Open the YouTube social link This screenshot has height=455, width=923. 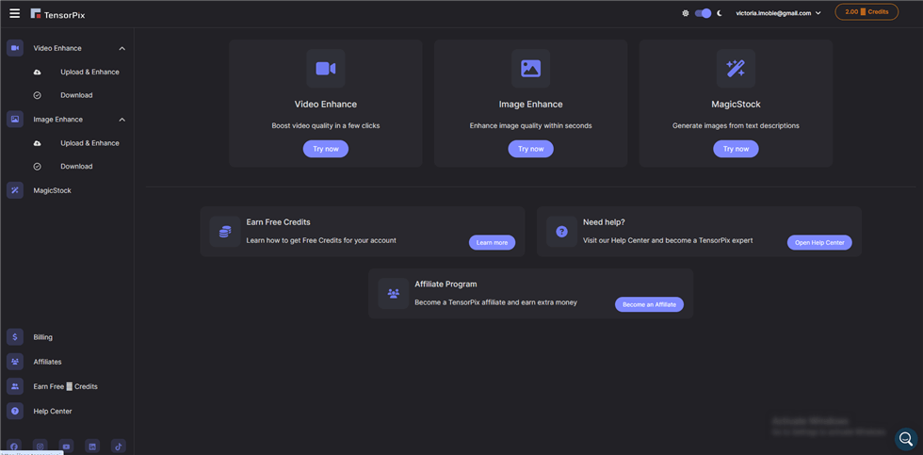pos(66,447)
